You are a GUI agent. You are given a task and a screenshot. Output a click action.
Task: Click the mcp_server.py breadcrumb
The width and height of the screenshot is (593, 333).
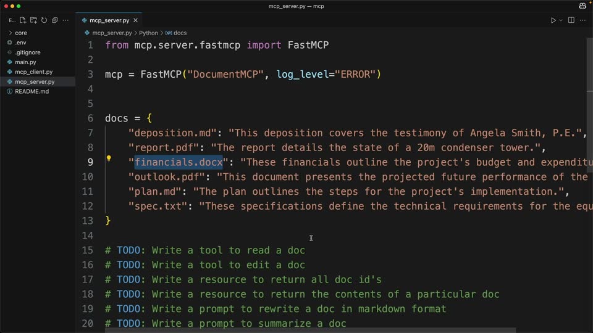coord(112,33)
